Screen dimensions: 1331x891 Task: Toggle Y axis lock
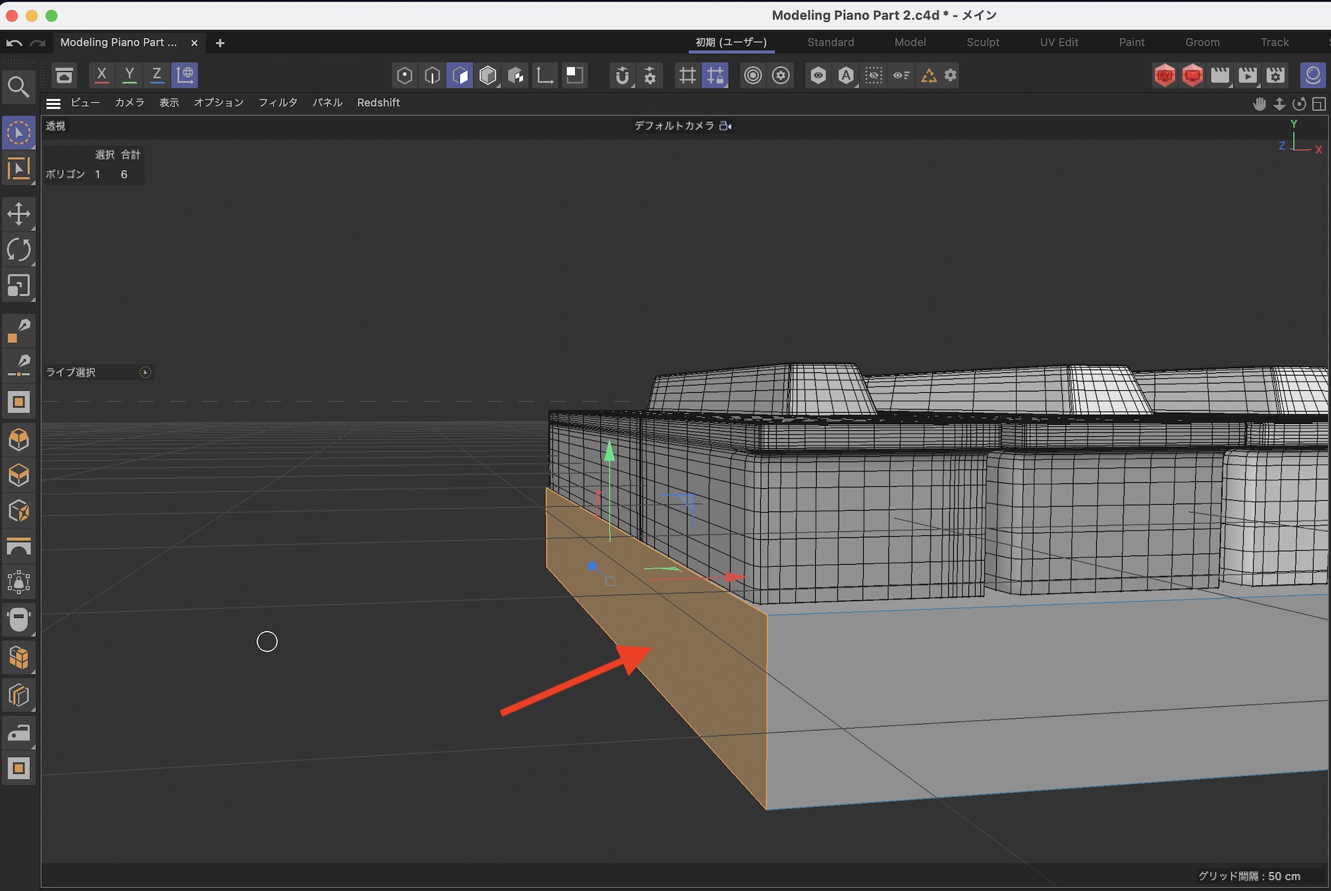(x=129, y=75)
